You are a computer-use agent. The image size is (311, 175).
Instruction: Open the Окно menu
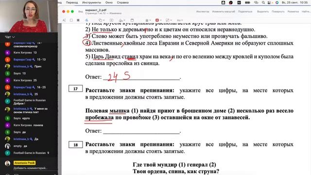point(109,2)
